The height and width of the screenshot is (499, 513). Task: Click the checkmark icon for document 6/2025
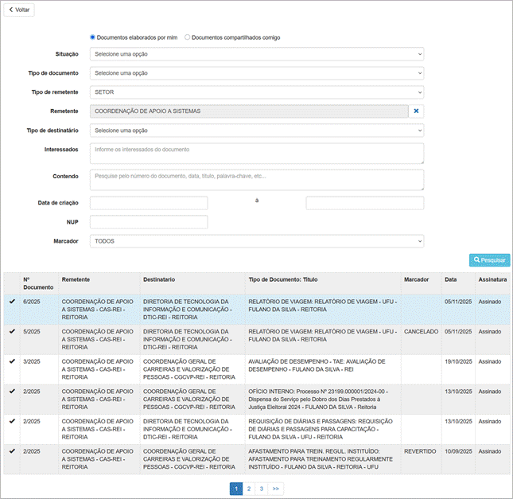tap(12, 302)
